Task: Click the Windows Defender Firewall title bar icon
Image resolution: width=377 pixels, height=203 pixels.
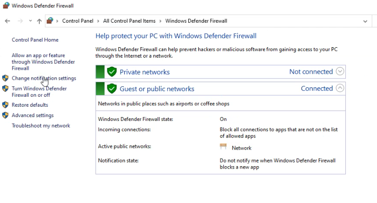Action: tap(6, 6)
